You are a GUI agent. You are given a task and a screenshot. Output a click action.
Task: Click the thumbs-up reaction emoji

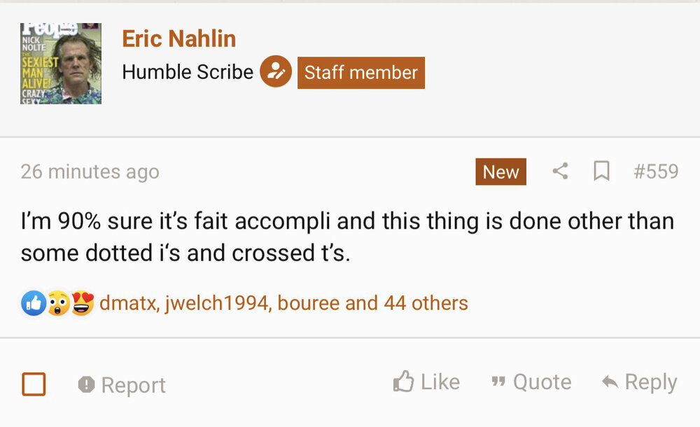click(33, 303)
